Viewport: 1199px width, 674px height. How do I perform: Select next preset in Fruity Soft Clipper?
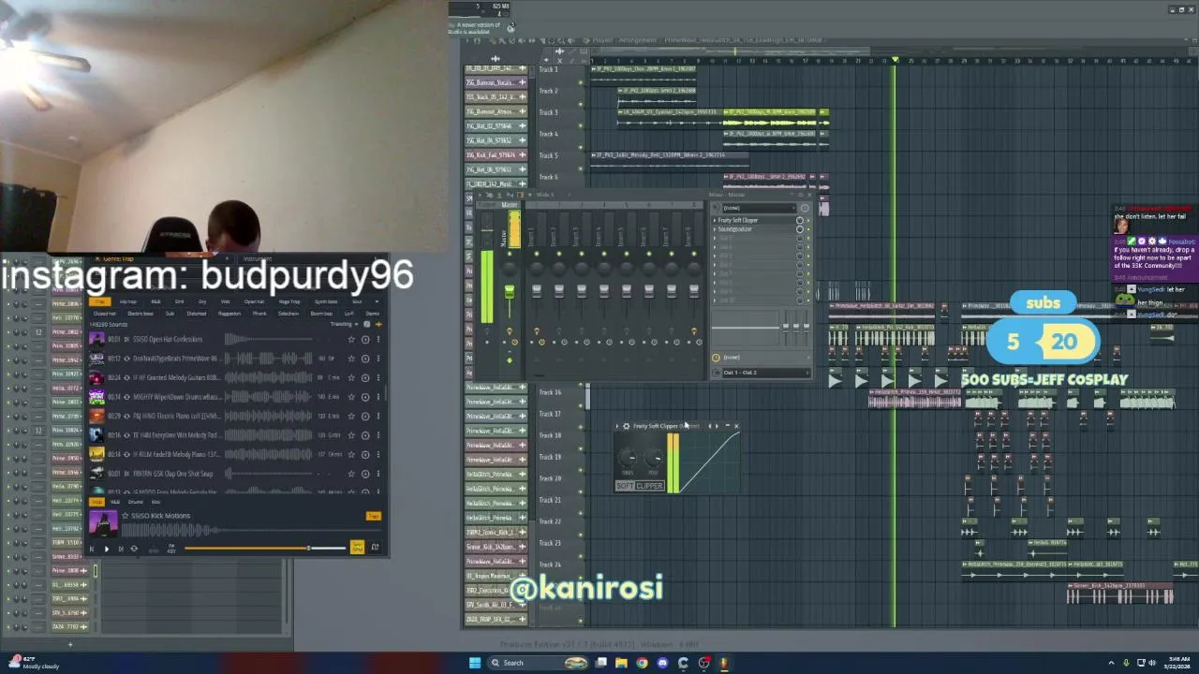717,426
